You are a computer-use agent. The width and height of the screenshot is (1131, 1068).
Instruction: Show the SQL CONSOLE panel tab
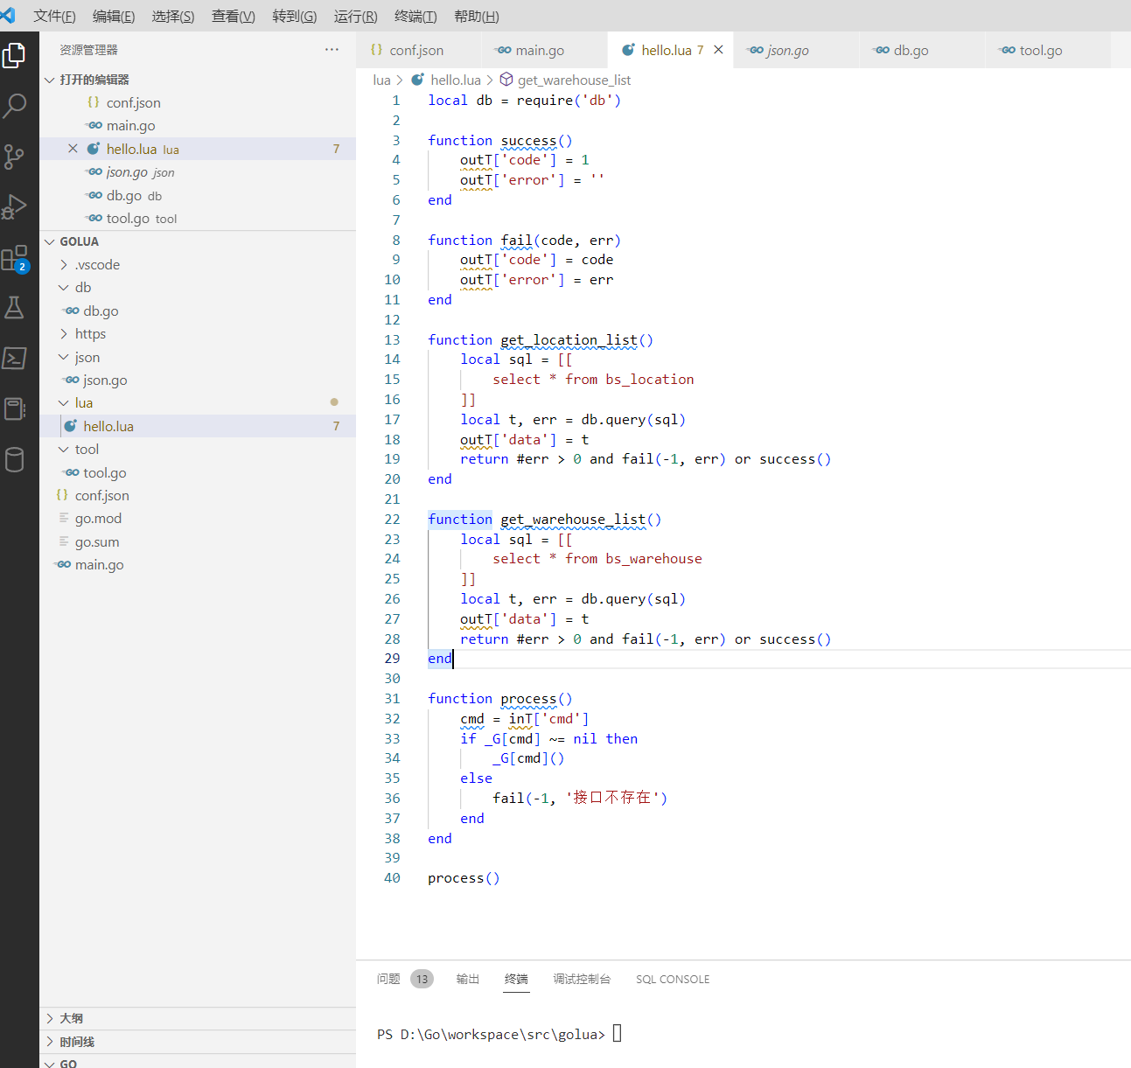673,979
